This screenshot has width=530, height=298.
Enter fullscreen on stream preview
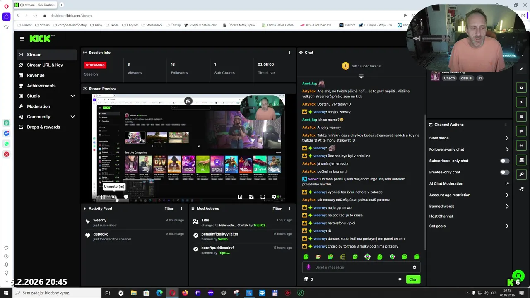point(263,197)
